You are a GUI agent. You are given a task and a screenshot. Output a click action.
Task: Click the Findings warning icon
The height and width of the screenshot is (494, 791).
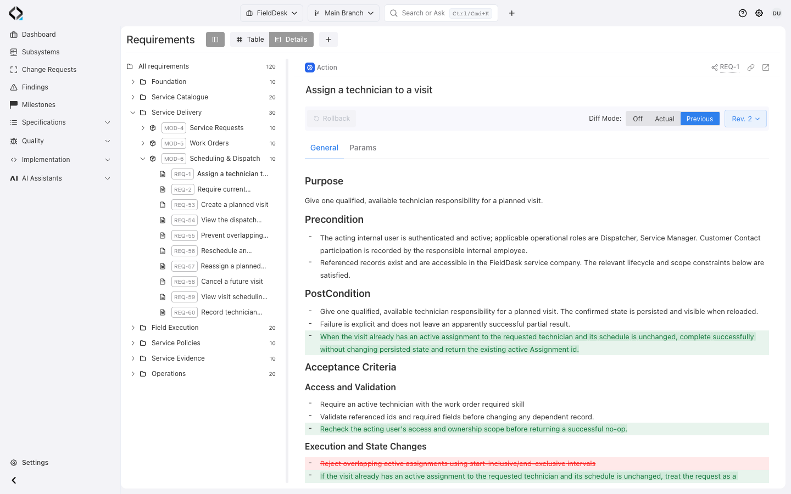(x=14, y=87)
